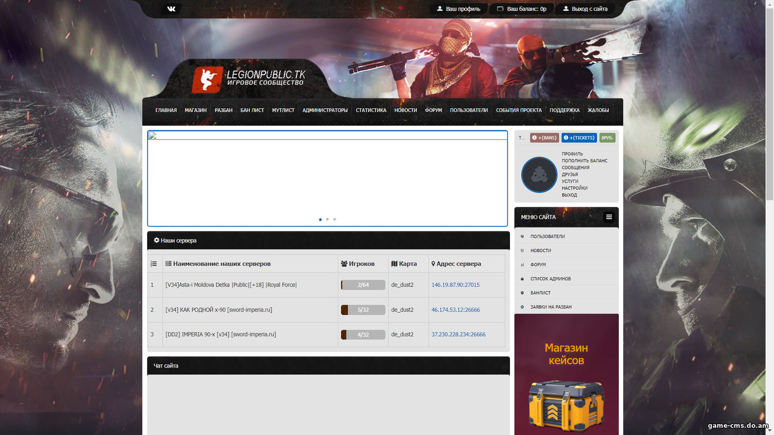The image size is (774, 435).
Task: Switch to the second slide dot
Action: (x=327, y=220)
